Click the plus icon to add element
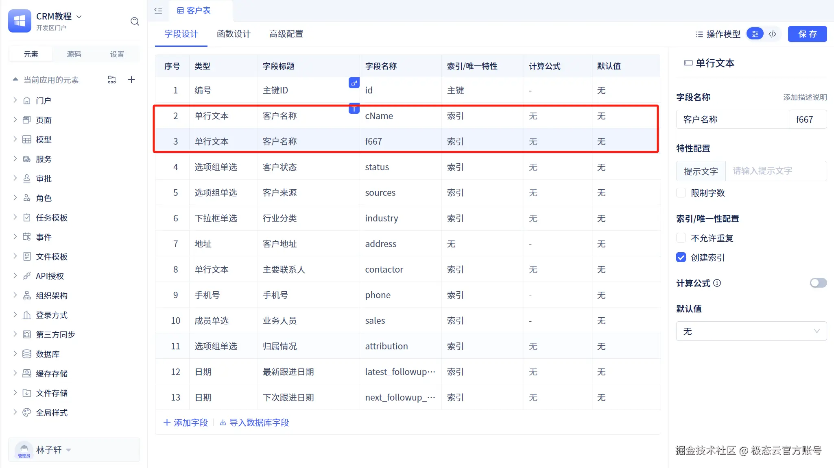This screenshot has height=468, width=834. tap(131, 80)
